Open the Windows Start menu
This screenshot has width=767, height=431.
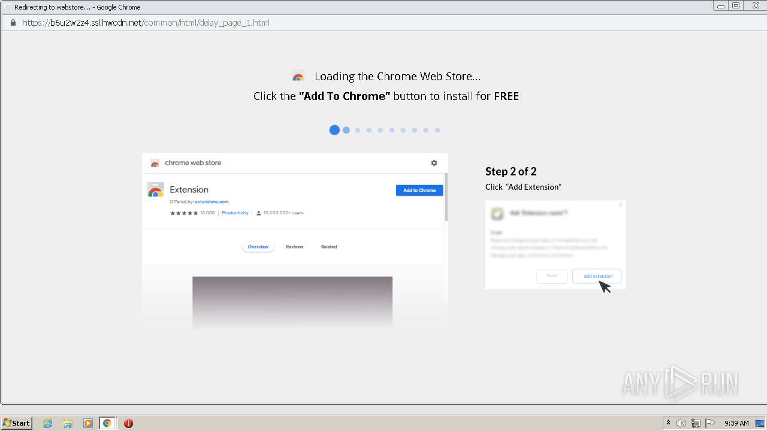[x=17, y=423]
